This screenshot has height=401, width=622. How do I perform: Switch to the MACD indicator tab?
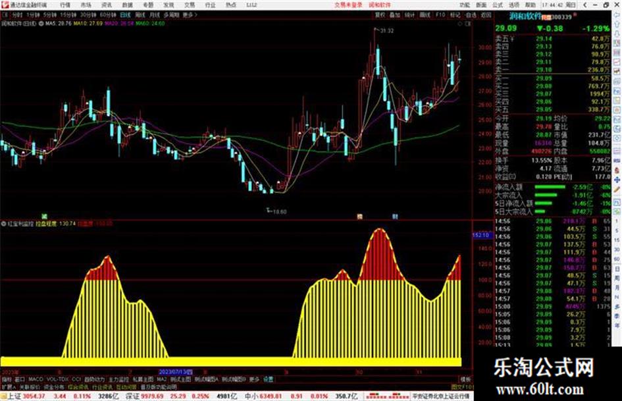(x=36, y=379)
